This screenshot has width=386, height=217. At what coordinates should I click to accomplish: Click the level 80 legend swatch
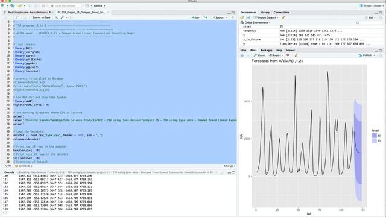(374, 136)
